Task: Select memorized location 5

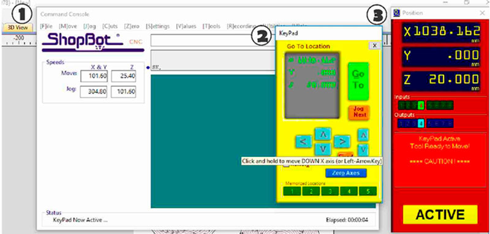Action: 368,191
